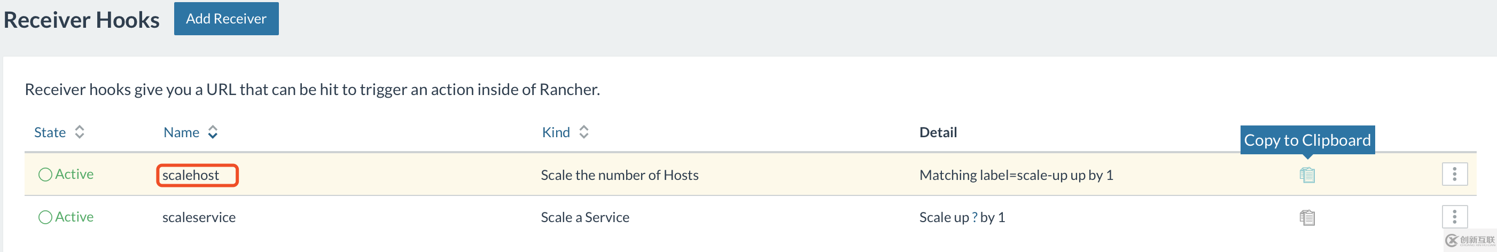The image size is (1497, 252).
Task: Click the Active status of scalehost
Action: (74, 174)
